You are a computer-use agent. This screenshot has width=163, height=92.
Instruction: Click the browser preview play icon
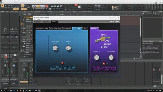click(161, 14)
